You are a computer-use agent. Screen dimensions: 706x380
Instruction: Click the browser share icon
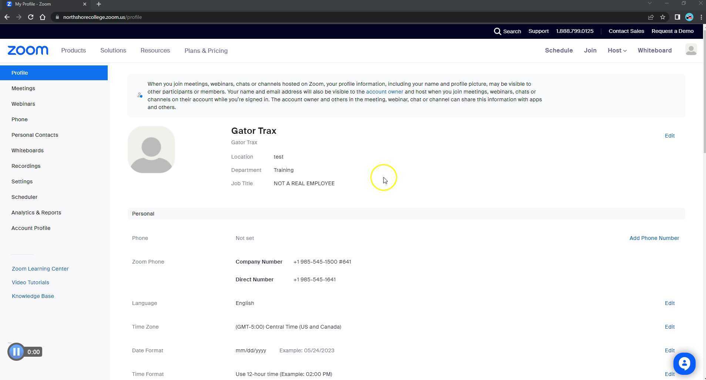[x=650, y=17]
